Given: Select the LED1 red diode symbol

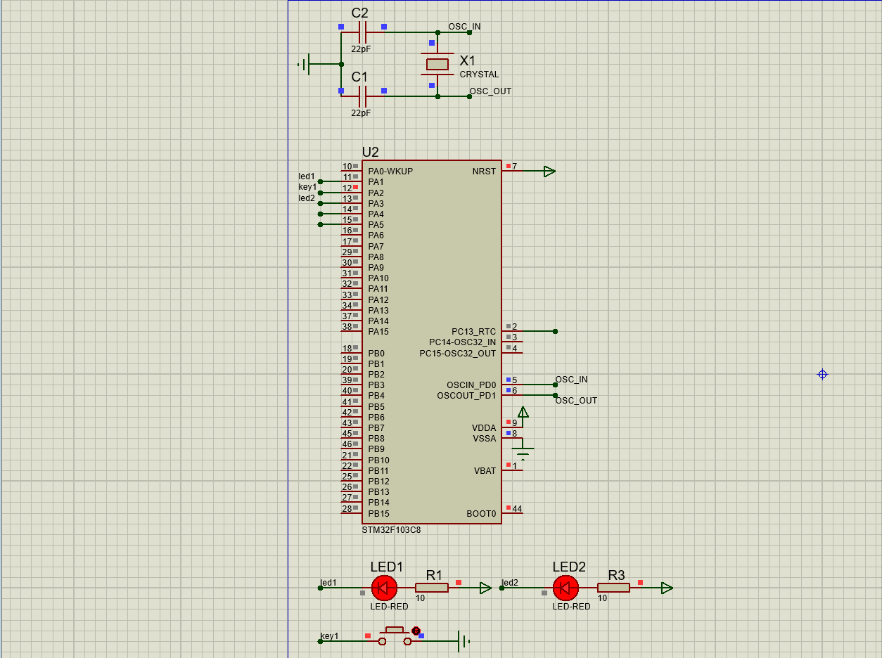Looking at the screenshot, I should click(x=383, y=588).
